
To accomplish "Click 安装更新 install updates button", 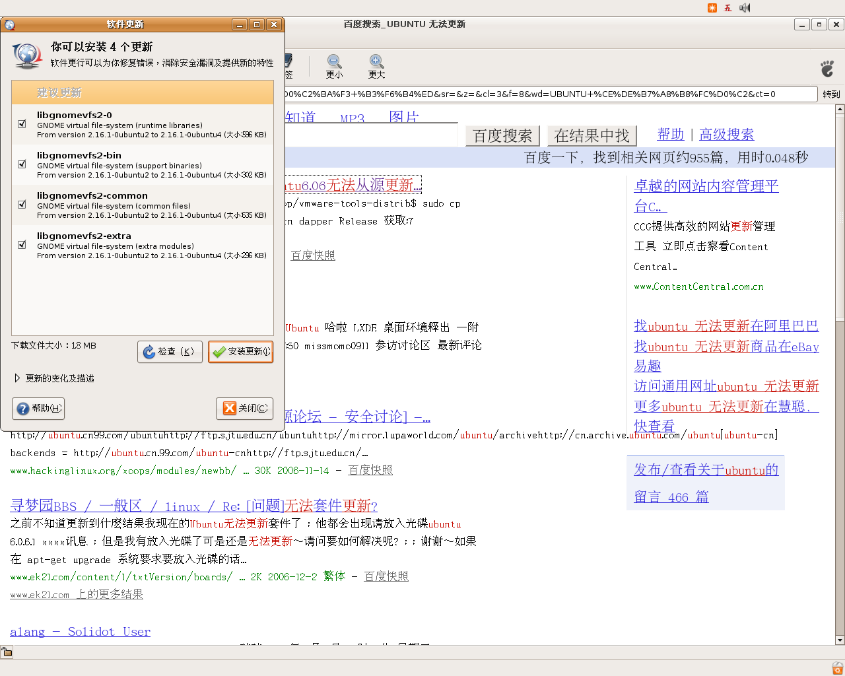I will pos(241,352).
